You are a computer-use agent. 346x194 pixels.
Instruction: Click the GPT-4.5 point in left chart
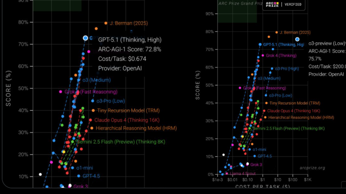click(x=79, y=176)
